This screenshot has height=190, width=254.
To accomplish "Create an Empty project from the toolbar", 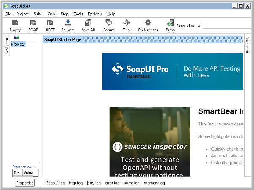I will pyautogui.click(x=15, y=25).
